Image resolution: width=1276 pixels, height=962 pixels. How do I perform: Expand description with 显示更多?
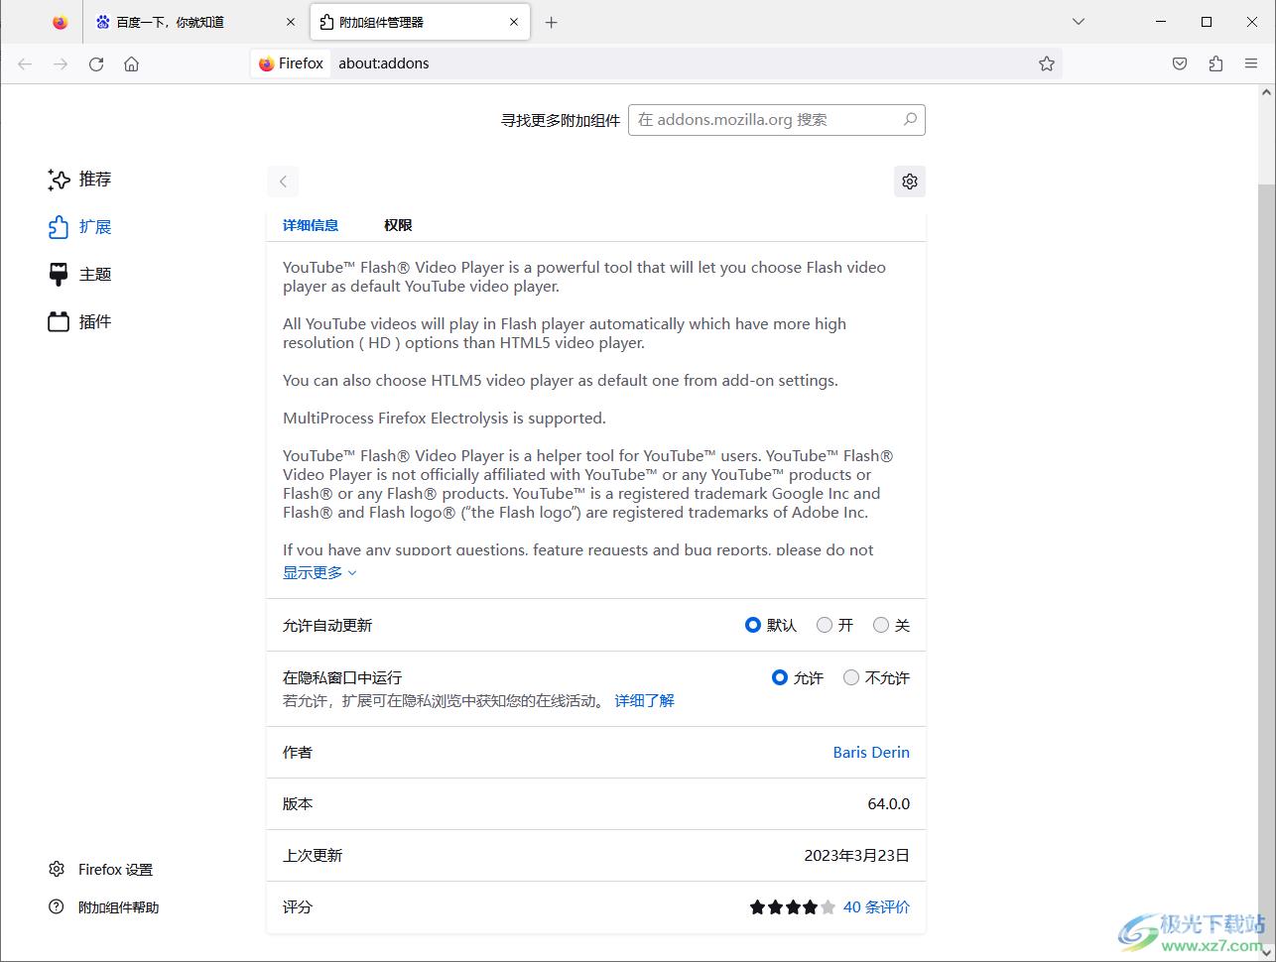point(319,572)
